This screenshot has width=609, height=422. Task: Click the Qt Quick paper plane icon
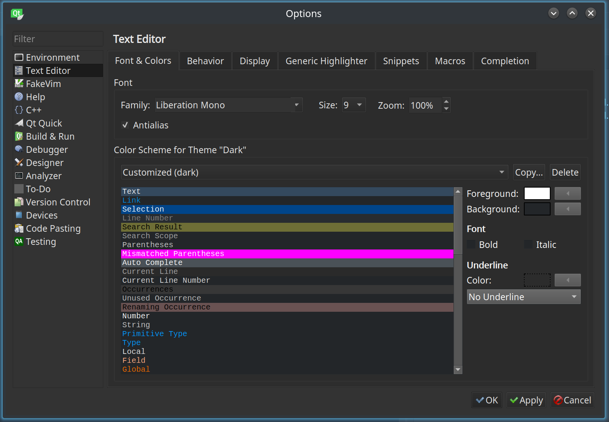click(x=19, y=123)
